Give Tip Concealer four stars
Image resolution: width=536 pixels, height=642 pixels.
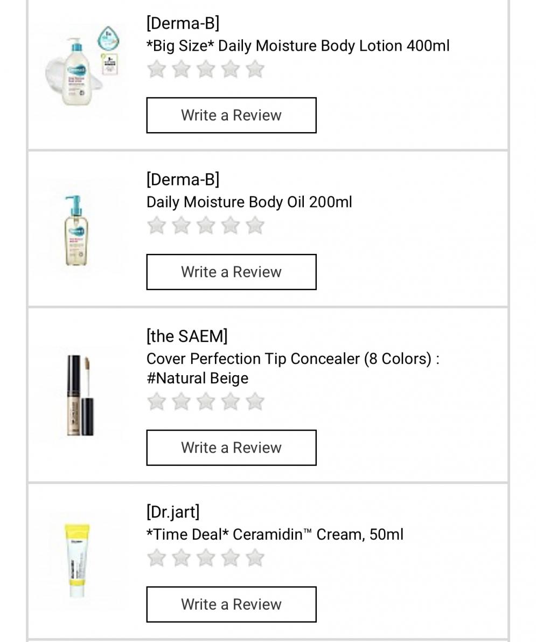pyautogui.click(x=231, y=402)
